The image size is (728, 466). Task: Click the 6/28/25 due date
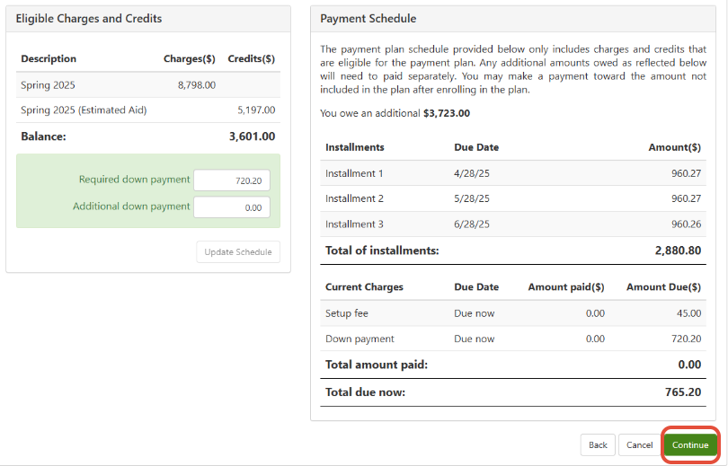tap(472, 224)
